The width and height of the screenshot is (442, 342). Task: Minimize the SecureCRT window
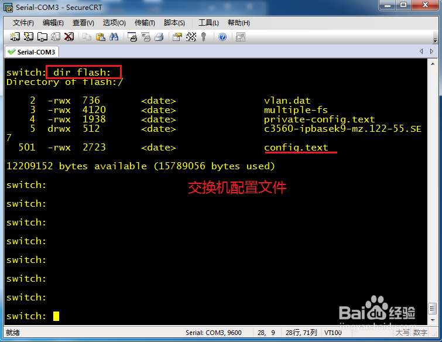point(388,5)
